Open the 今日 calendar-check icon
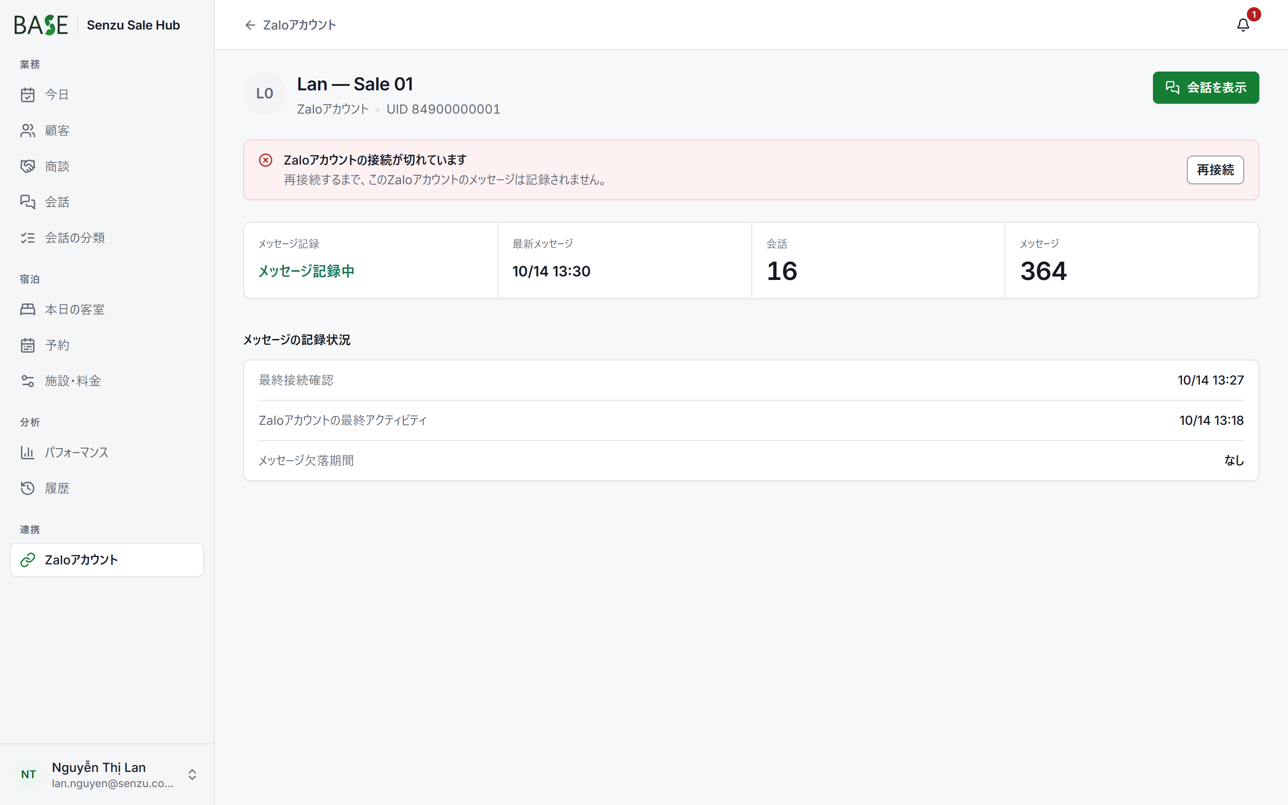The image size is (1288, 805). [x=28, y=95]
